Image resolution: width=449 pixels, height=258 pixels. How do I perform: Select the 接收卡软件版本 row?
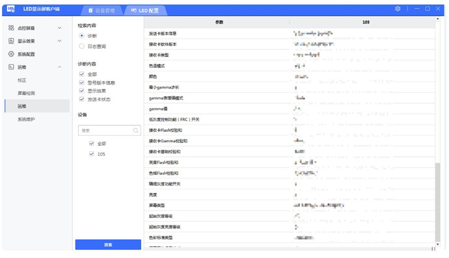tap(290, 44)
